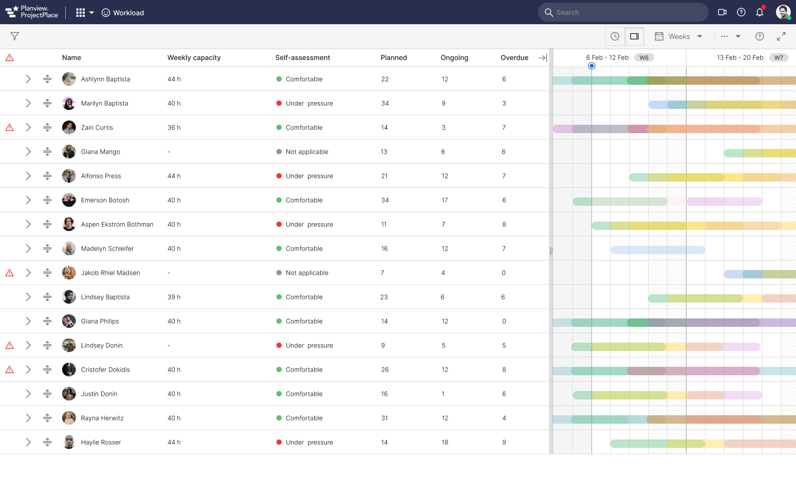Image resolution: width=796 pixels, height=490 pixels.
Task: Open the more options ellipsis menu
Action: pos(724,36)
